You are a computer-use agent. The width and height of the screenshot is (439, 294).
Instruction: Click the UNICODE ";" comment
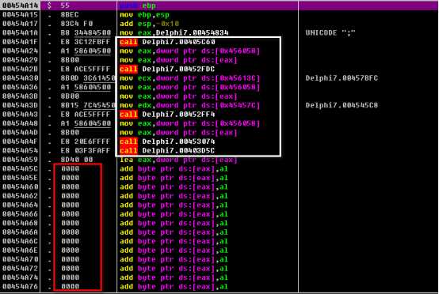pos(330,32)
